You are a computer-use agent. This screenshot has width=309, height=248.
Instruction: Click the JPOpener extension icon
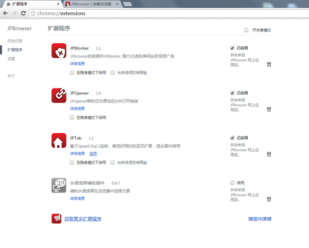59,96
